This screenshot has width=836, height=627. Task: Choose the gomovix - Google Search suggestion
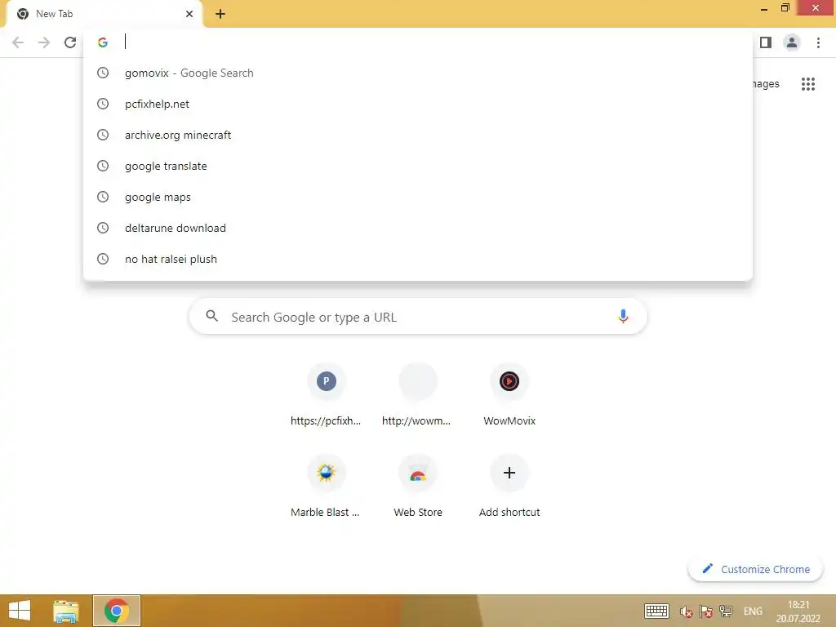click(418, 73)
